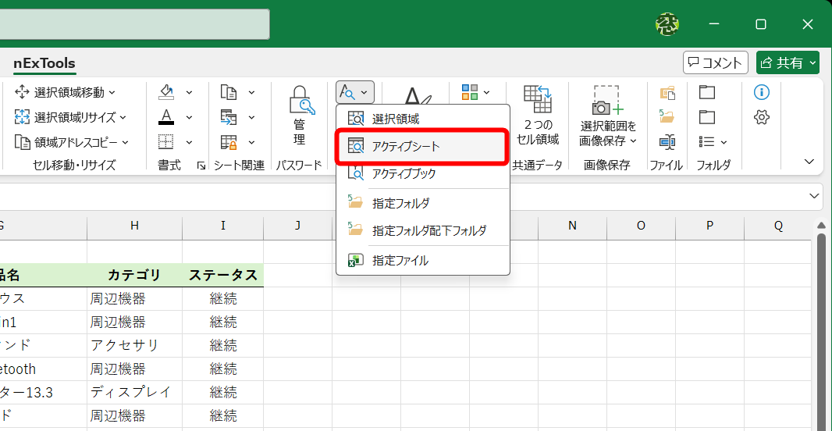Select column P header
Image resolution: width=832 pixels, height=431 pixels.
point(710,226)
